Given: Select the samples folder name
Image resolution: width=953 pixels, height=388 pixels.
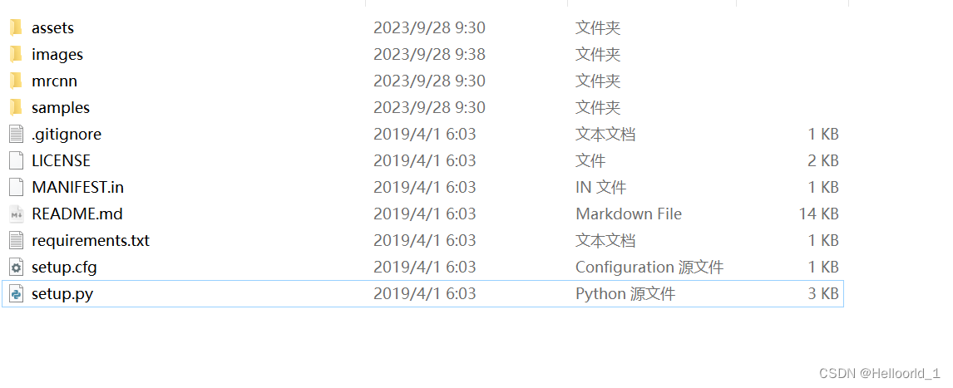Looking at the screenshot, I should [61, 108].
